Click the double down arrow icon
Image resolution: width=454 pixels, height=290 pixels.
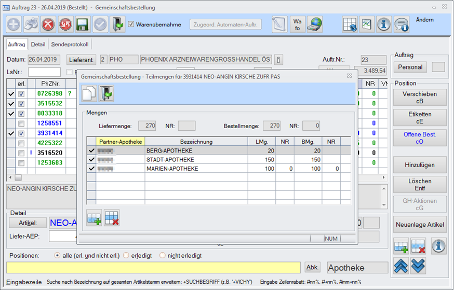tap(418, 266)
